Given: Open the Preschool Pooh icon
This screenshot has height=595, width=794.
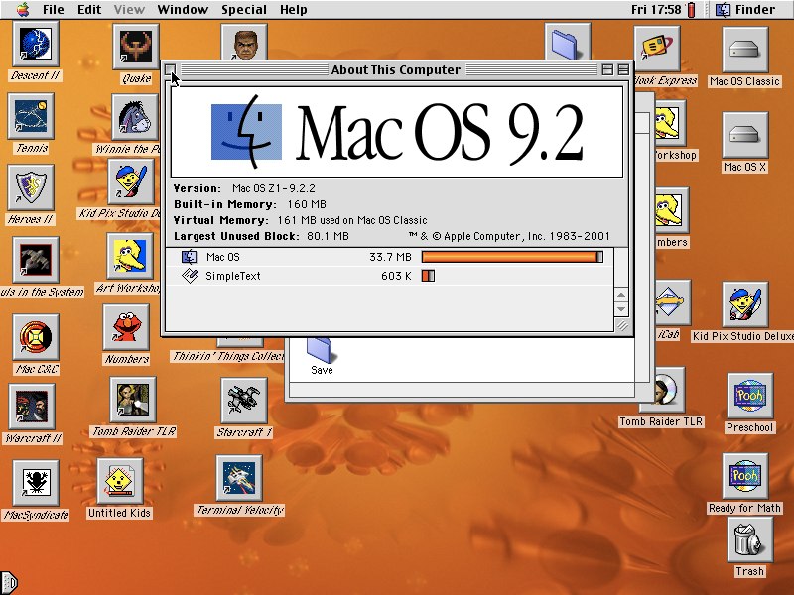Looking at the screenshot, I should [x=750, y=396].
